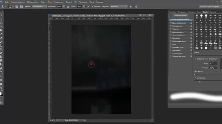Select the Hand tool
Screen dimensions: 222x124
click(x=1, y=84)
